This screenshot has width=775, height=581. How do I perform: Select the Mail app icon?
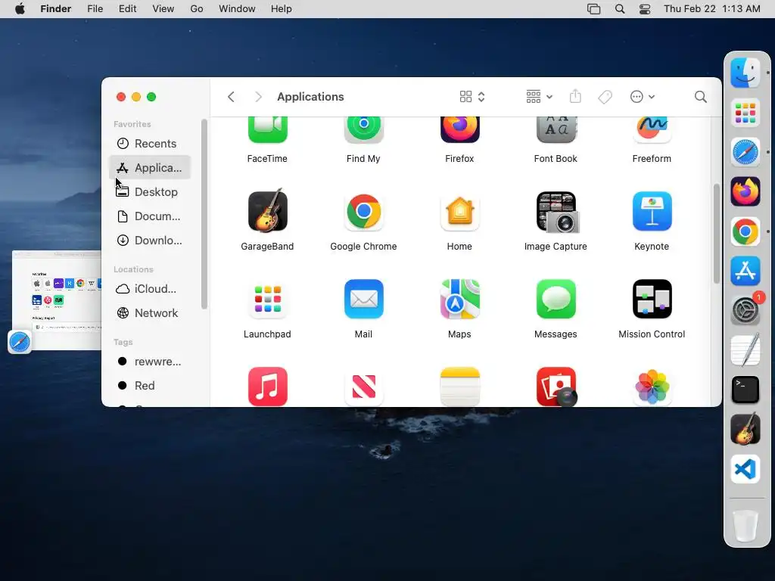coord(363,299)
